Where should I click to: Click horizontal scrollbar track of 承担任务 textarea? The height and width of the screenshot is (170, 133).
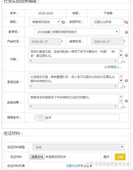point(73,86)
